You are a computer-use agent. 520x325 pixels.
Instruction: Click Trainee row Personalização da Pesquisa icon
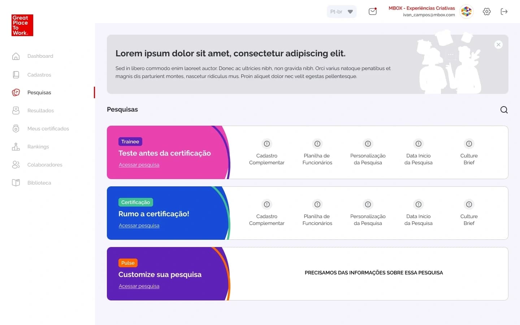coord(368,144)
